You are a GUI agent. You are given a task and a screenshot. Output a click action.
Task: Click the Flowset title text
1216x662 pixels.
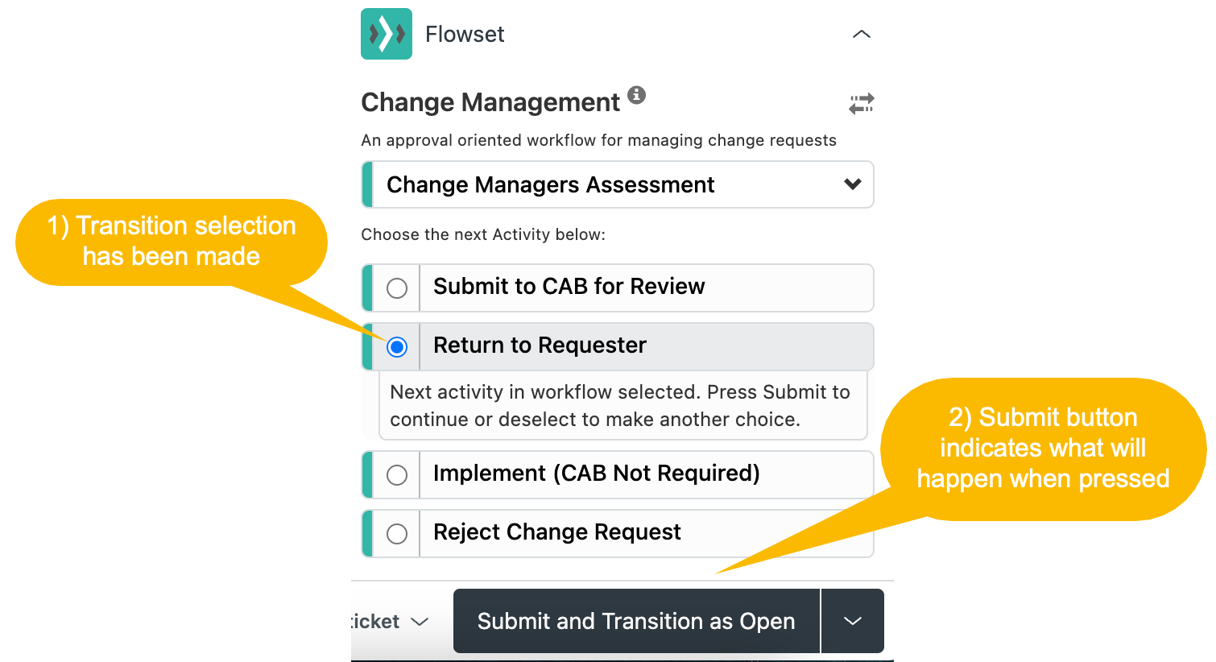[465, 34]
